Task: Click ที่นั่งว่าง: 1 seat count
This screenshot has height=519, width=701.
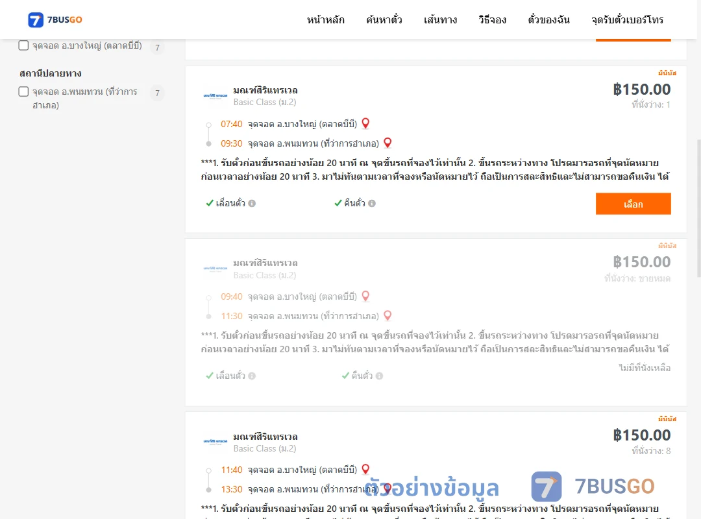Action: coord(651,105)
